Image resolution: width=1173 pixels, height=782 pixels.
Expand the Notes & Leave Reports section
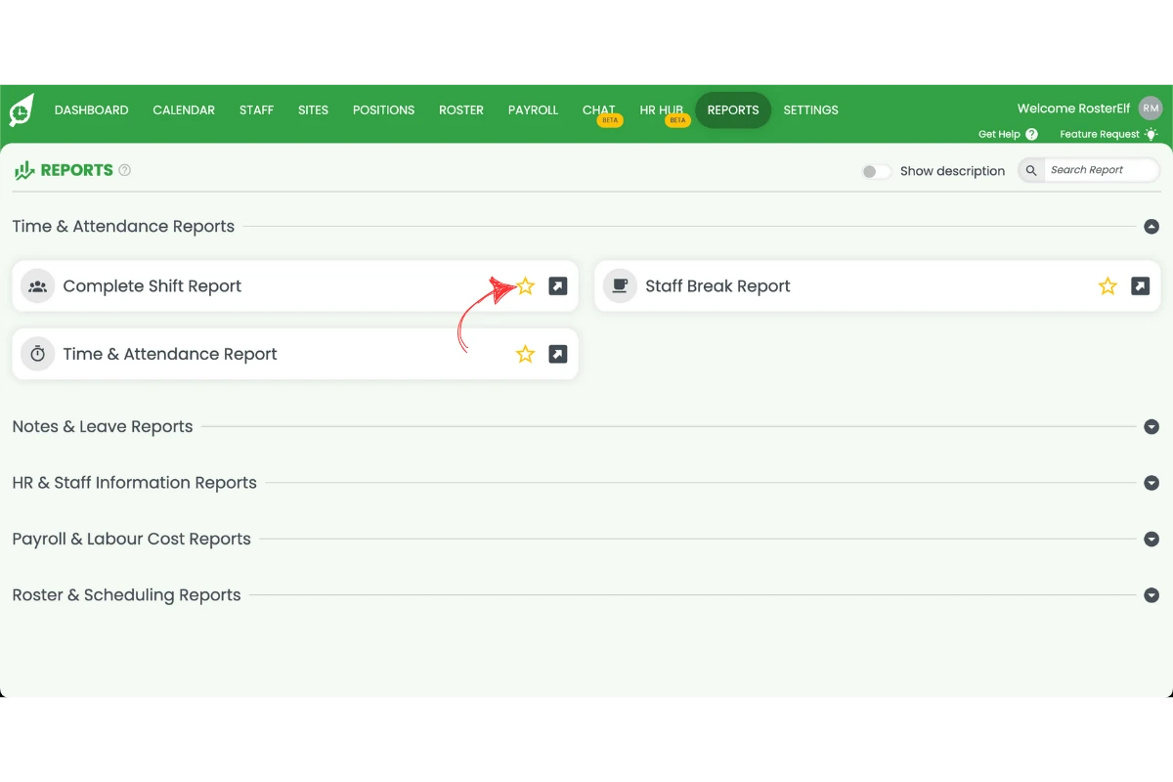(1151, 427)
